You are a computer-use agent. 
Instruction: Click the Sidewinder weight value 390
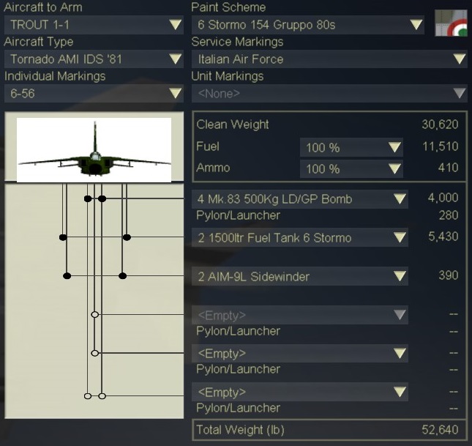(449, 275)
